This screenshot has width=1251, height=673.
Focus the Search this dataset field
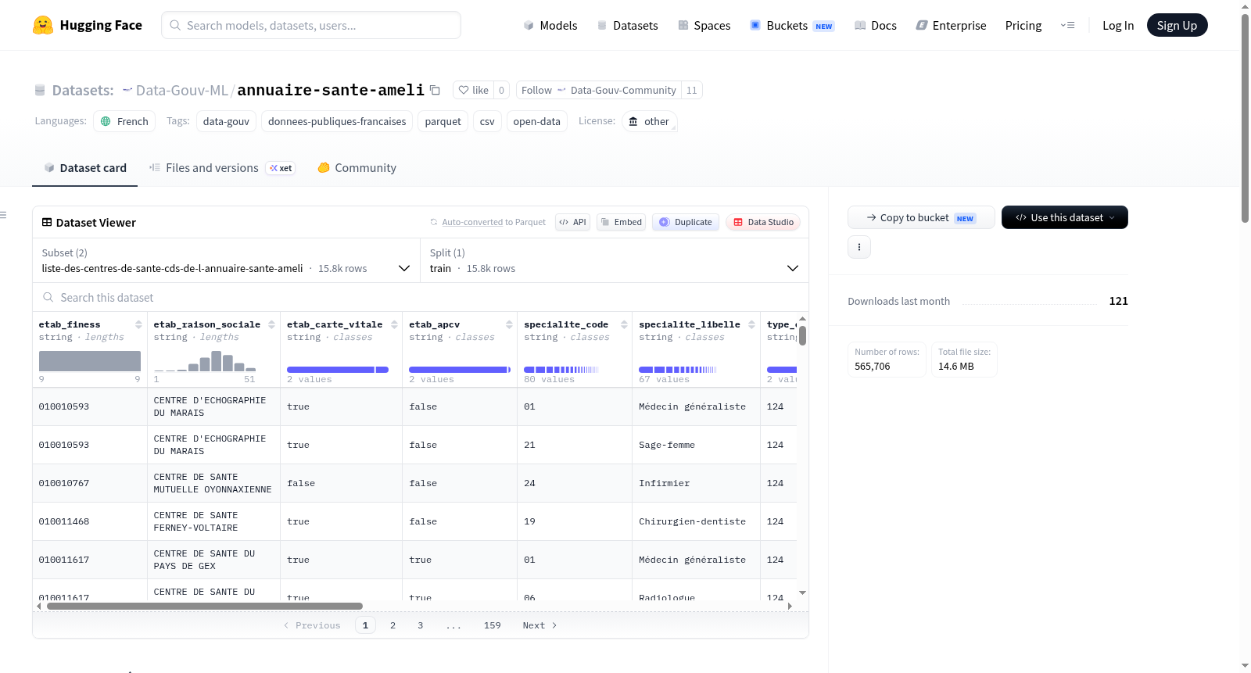[421, 297]
